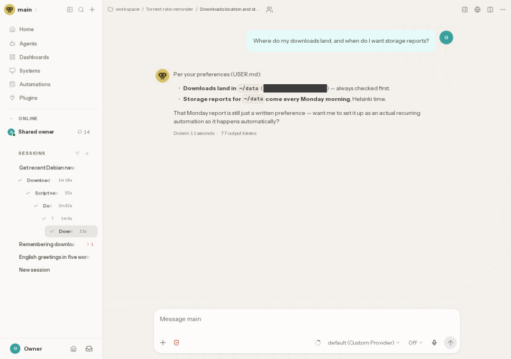The image size is (511, 359).
Task: Open the main workspace switcher
Action: (x=27, y=10)
